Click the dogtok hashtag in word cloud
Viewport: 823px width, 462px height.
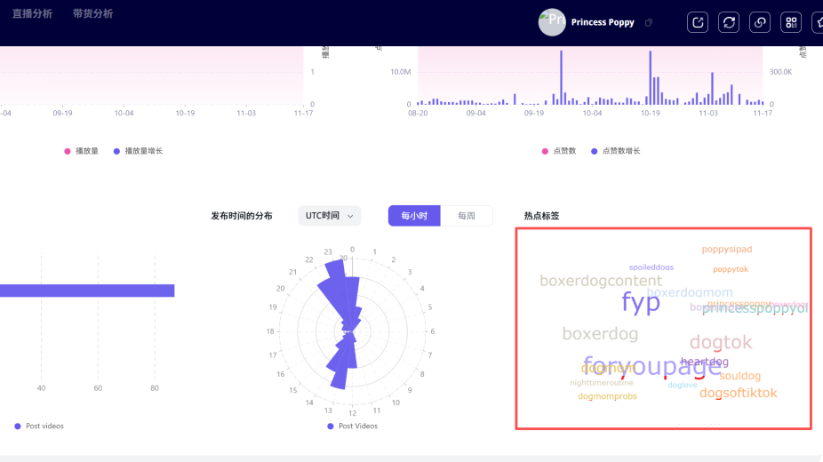(721, 342)
